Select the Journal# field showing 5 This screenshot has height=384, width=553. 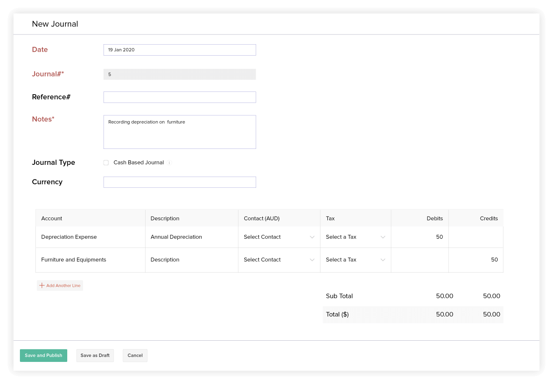(180, 74)
